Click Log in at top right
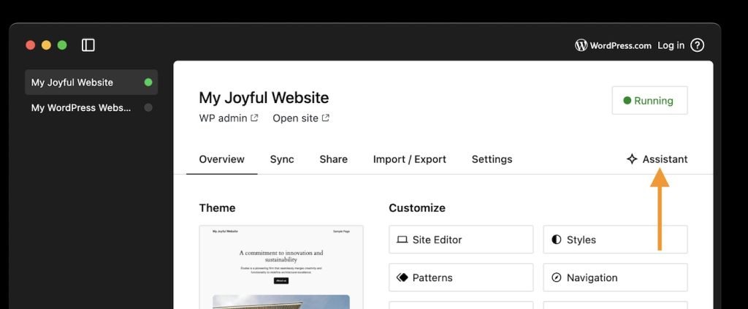Image resolution: width=748 pixels, height=309 pixels. pyautogui.click(x=671, y=45)
